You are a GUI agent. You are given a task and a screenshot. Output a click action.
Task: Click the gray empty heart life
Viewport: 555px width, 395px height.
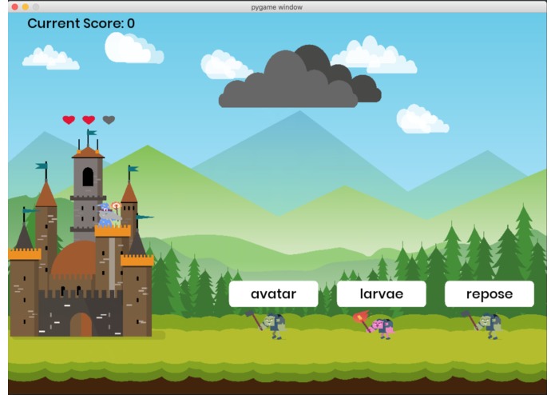click(x=109, y=120)
